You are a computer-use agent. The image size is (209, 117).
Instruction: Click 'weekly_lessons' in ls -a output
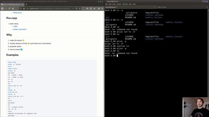click(154, 18)
